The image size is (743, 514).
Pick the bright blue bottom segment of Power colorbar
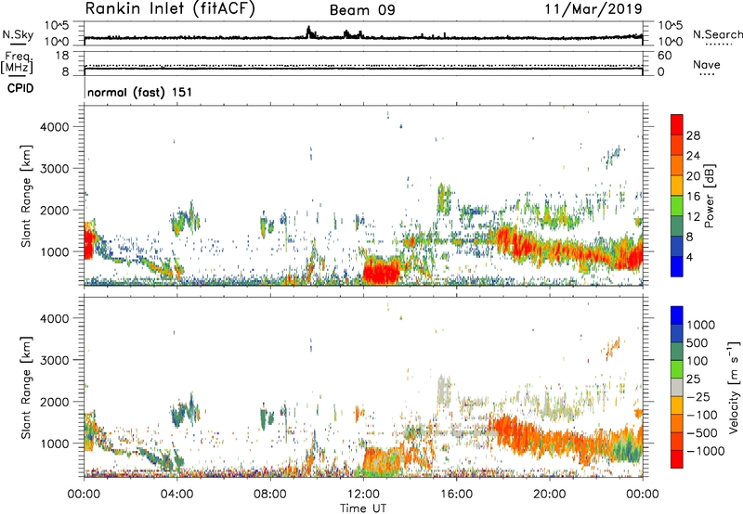(x=677, y=266)
